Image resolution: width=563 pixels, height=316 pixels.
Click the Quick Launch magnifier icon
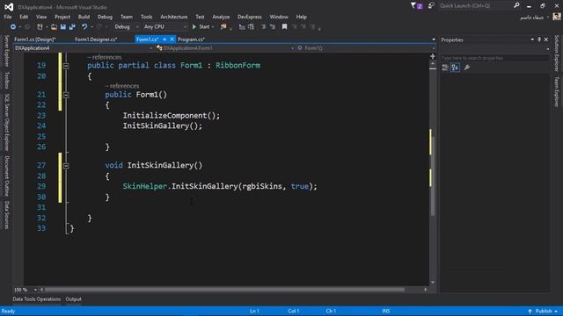point(516,5)
